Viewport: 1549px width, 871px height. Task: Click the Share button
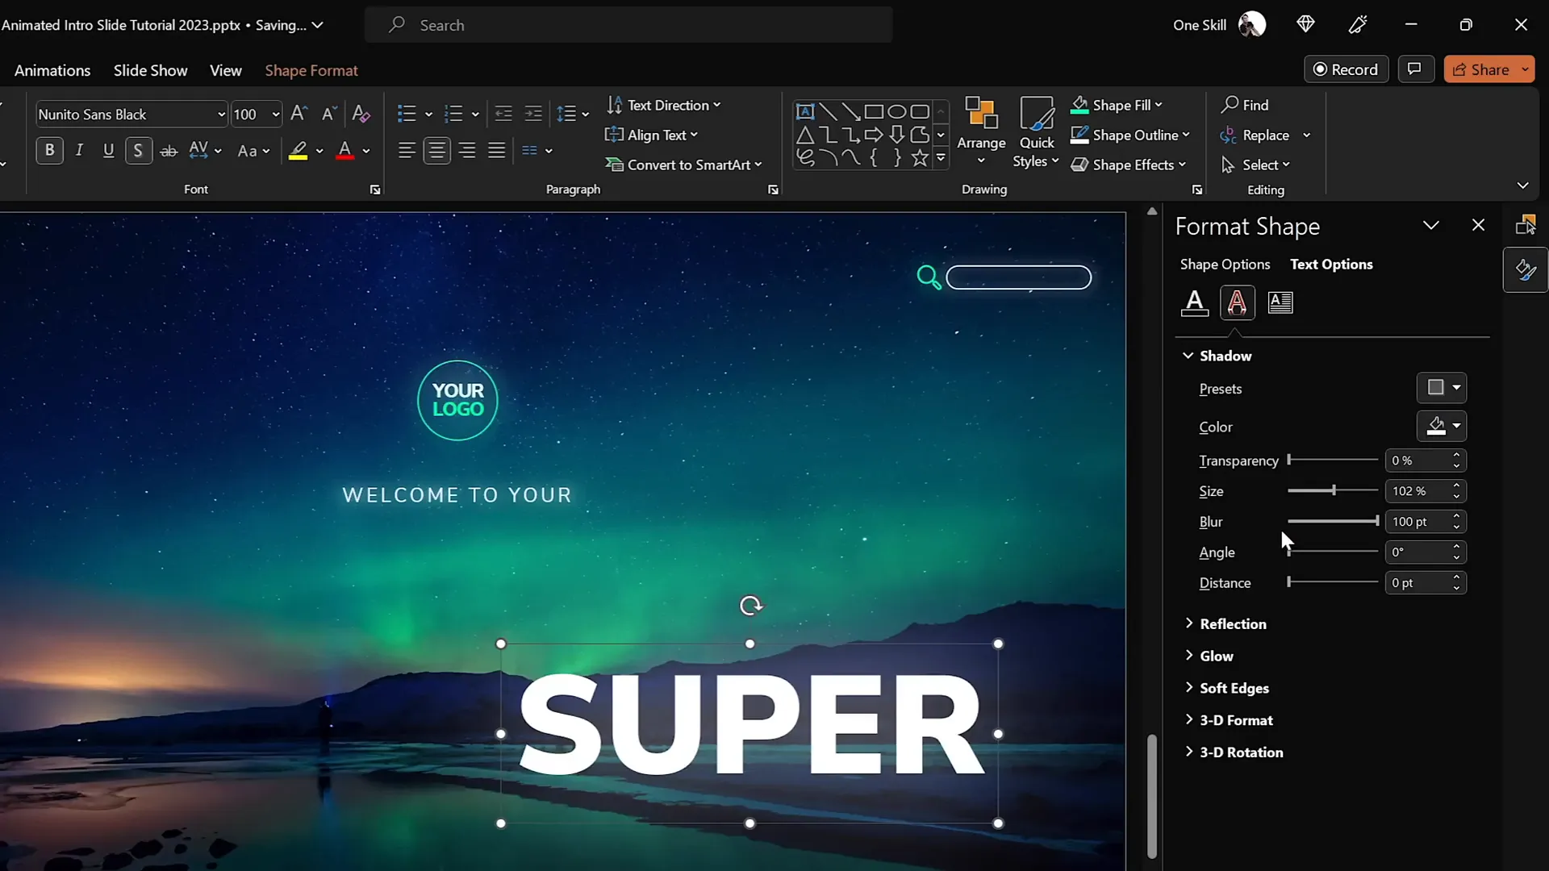pyautogui.click(x=1480, y=69)
